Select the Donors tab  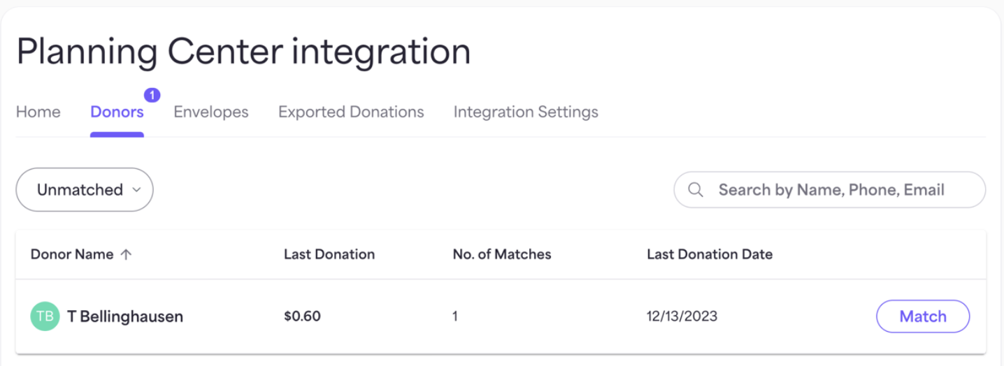click(117, 112)
